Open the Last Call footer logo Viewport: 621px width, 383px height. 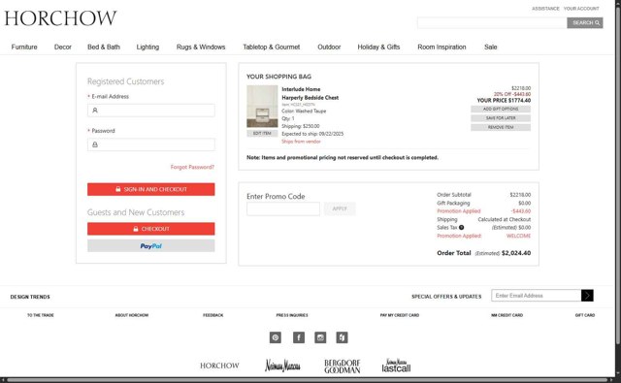point(396,366)
